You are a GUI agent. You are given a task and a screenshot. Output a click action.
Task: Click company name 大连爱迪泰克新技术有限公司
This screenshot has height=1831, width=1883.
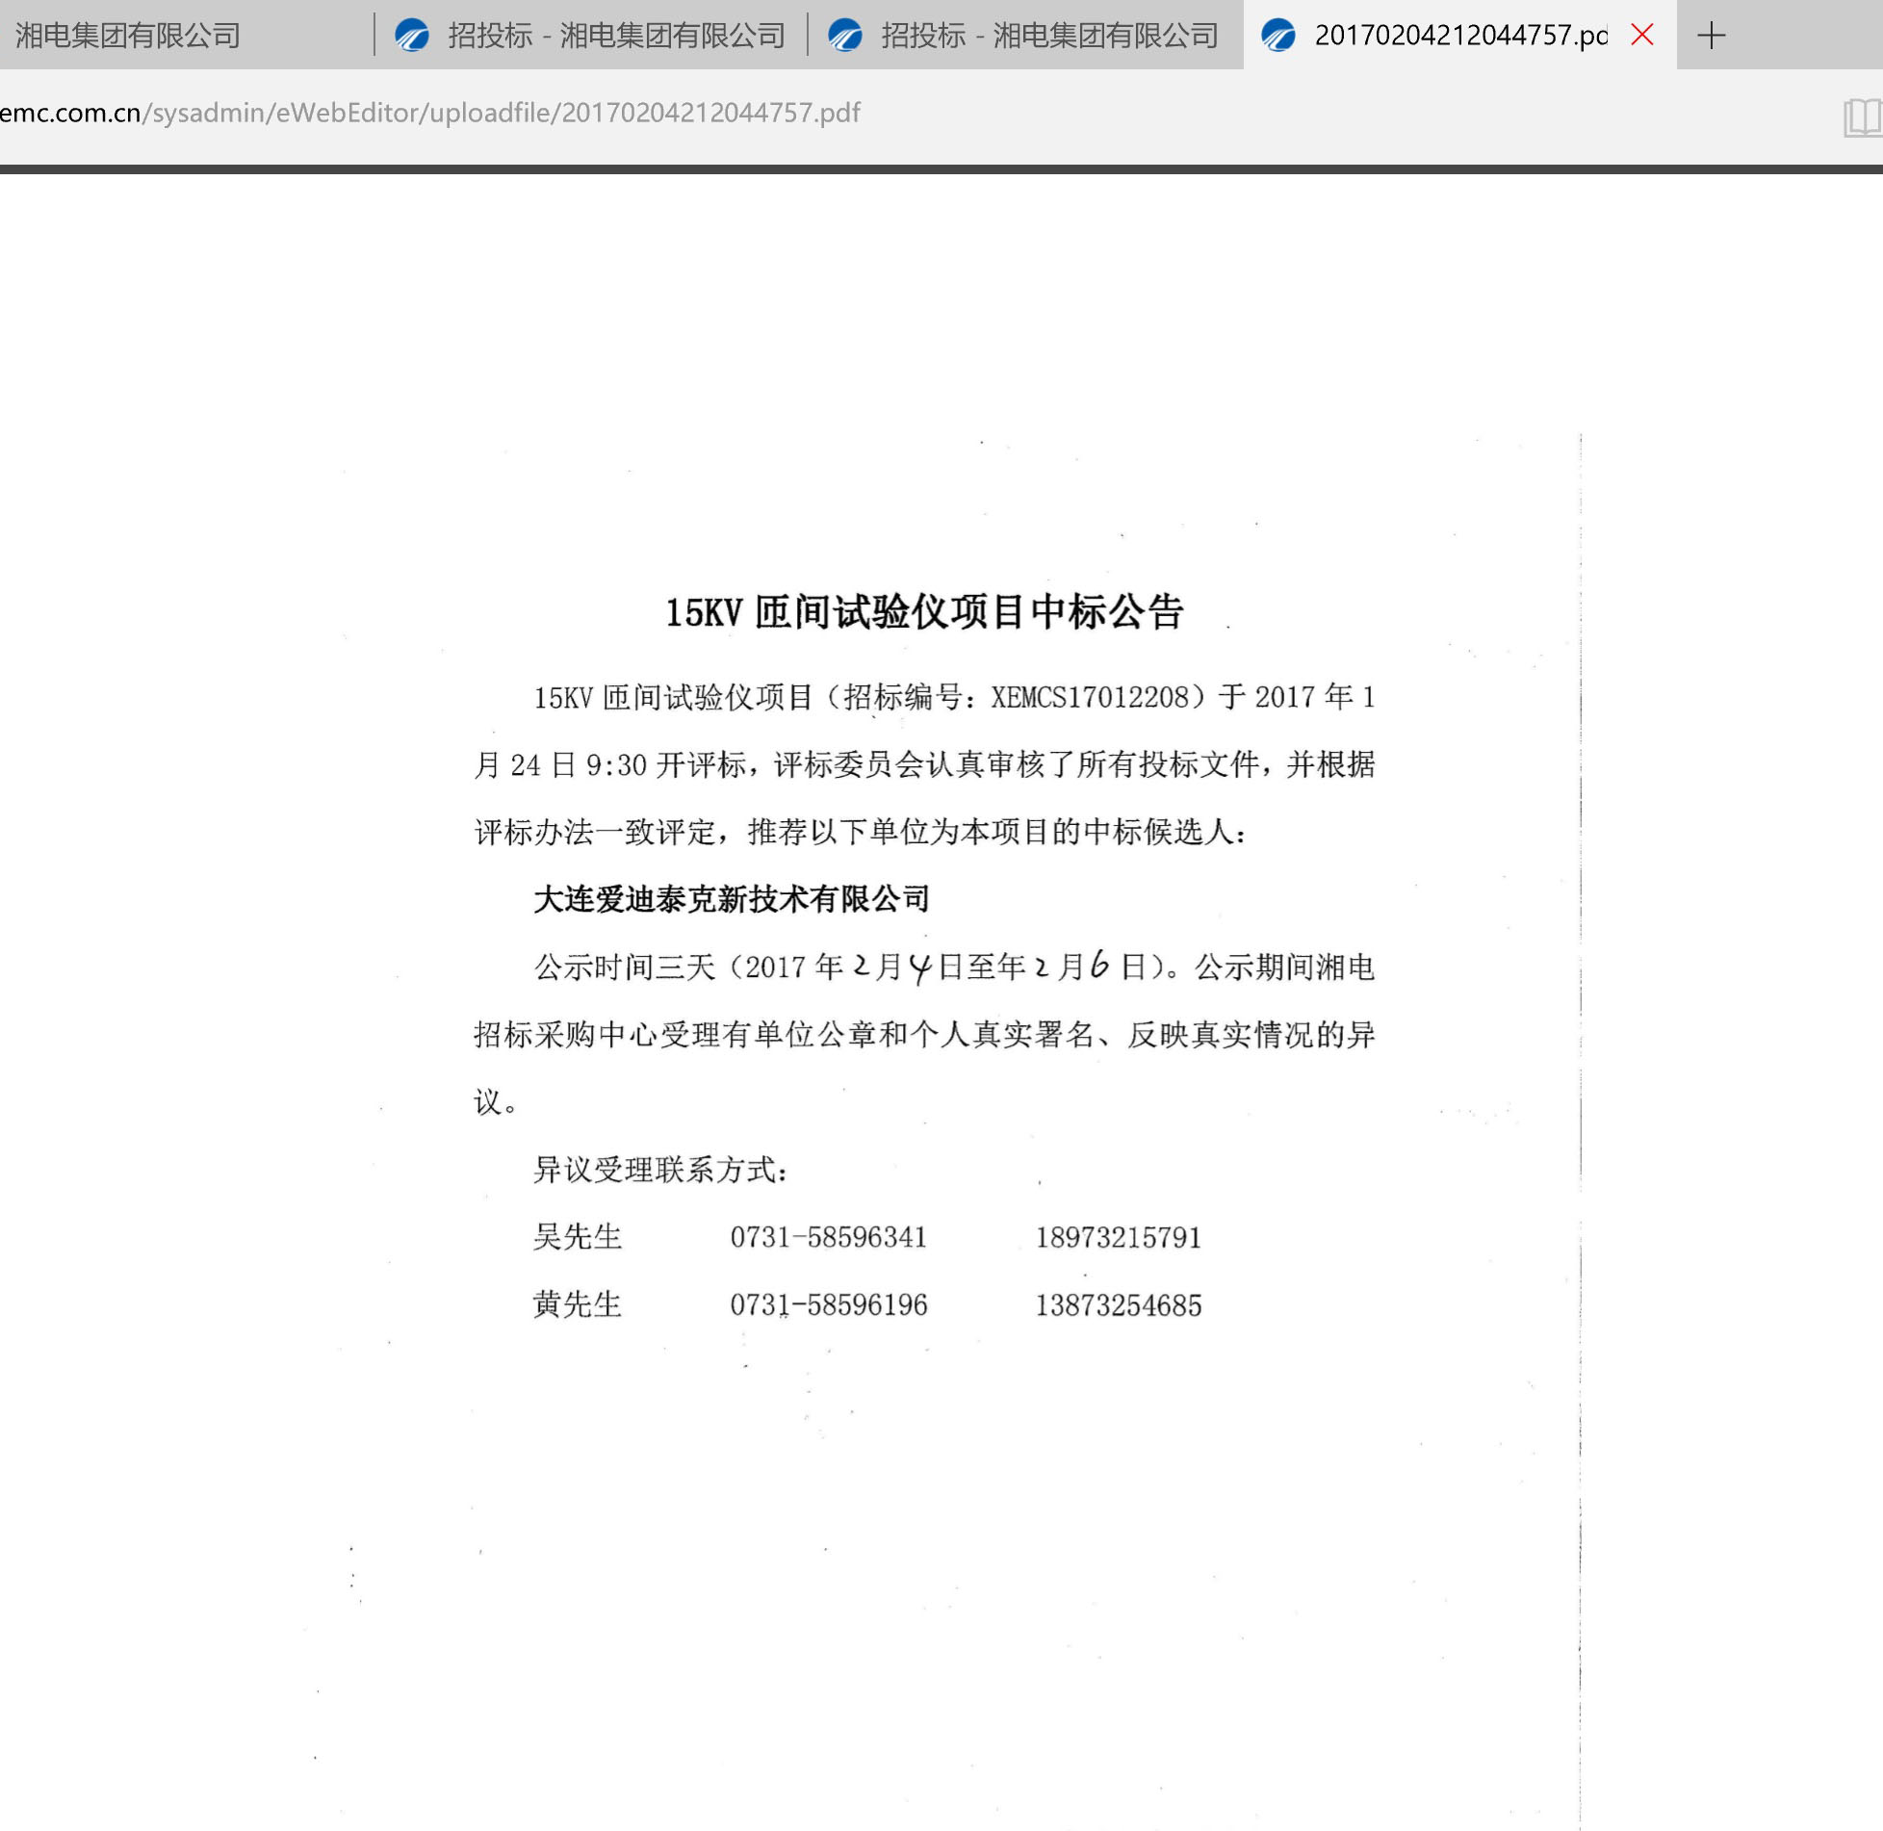point(732,899)
